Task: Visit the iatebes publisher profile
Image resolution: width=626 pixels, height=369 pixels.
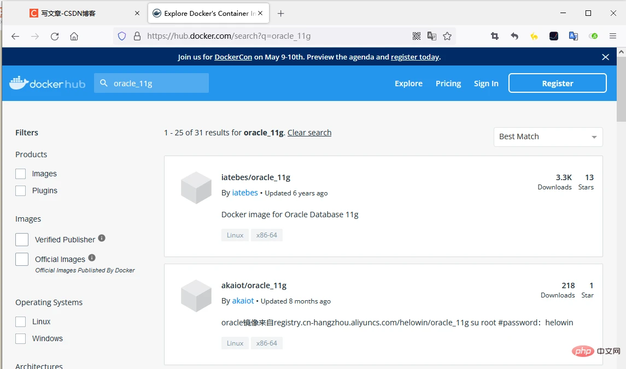Action: (245, 193)
